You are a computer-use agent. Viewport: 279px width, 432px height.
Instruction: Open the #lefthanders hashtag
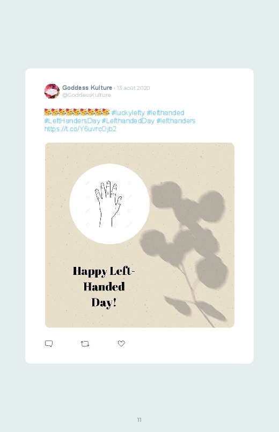point(176,121)
